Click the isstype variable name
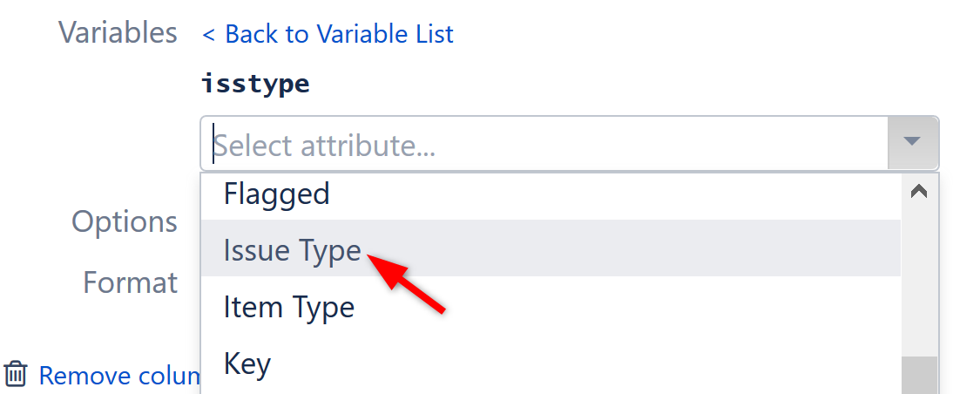The width and height of the screenshot is (953, 394). (255, 85)
